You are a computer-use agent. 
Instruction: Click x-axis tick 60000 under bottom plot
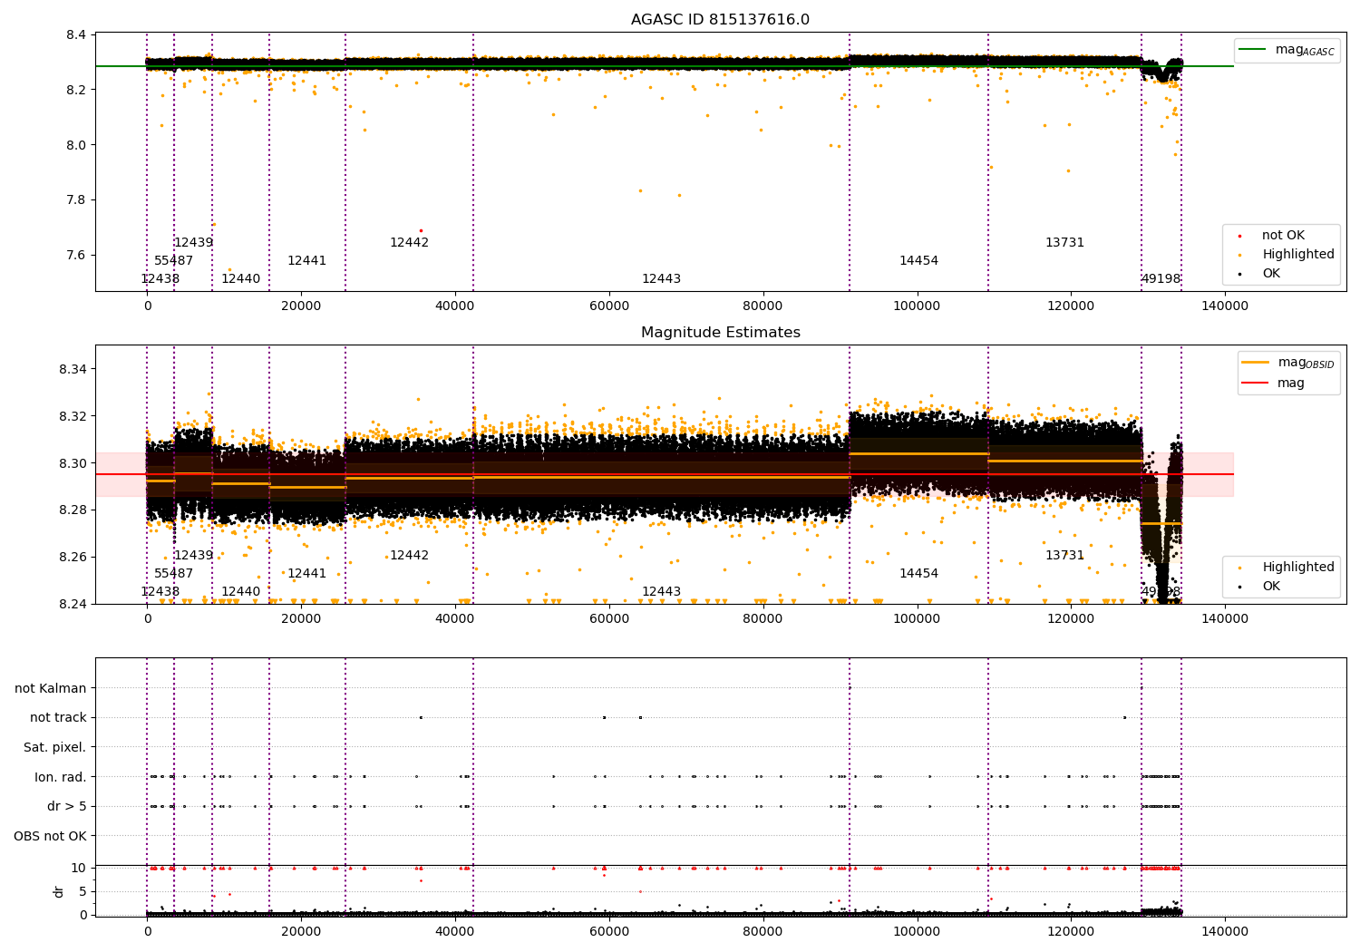609,932
